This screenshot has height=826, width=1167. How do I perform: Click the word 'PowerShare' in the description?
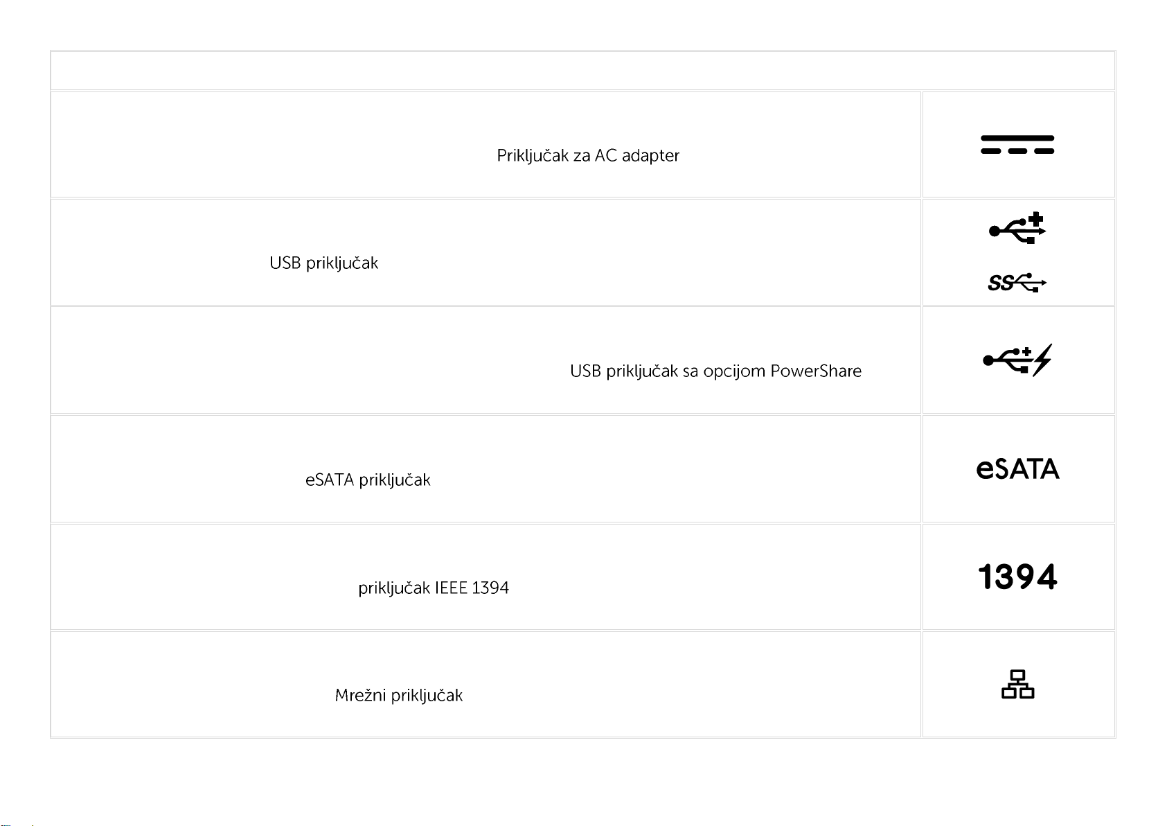pos(816,371)
